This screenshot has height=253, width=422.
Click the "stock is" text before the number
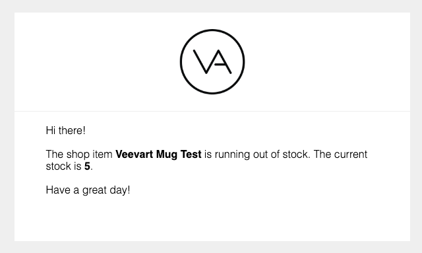63,166
